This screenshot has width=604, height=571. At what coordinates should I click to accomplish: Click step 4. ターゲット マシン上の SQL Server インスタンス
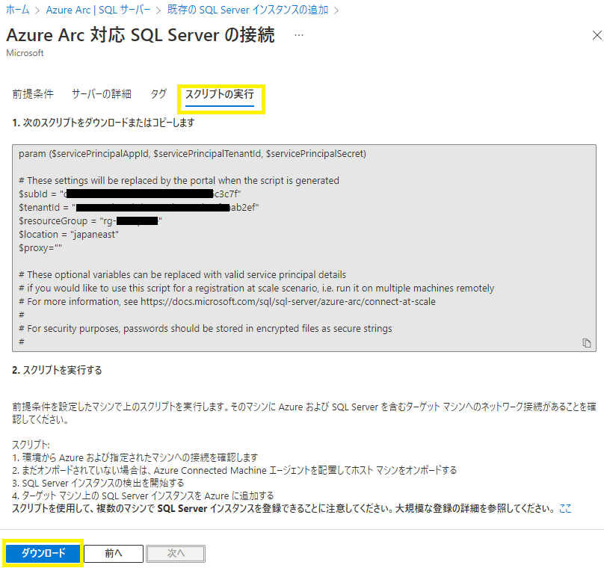pos(143,496)
